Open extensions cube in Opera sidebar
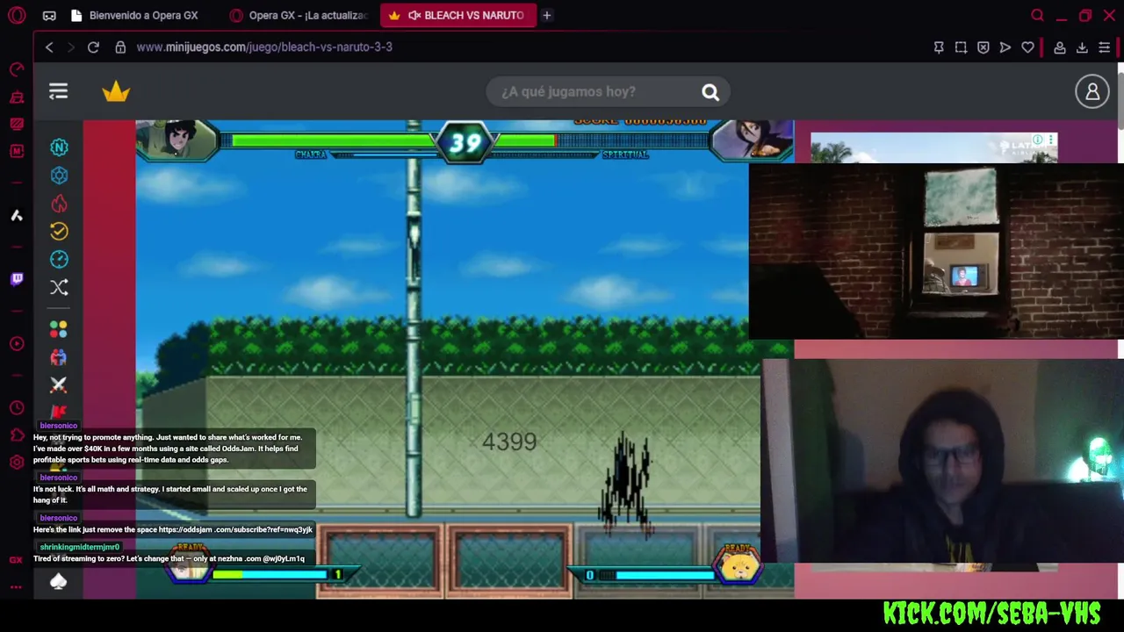 point(17,435)
